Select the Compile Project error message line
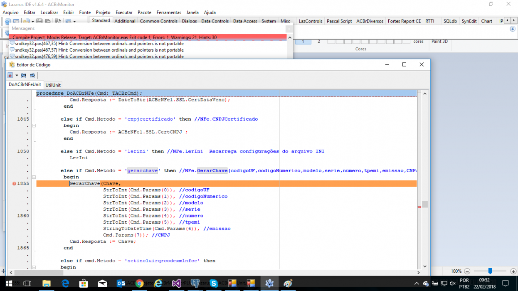518x291 pixels. point(148,37)
